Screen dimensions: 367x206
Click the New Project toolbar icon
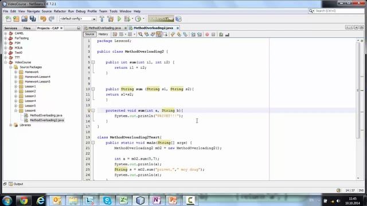point(16,19)
